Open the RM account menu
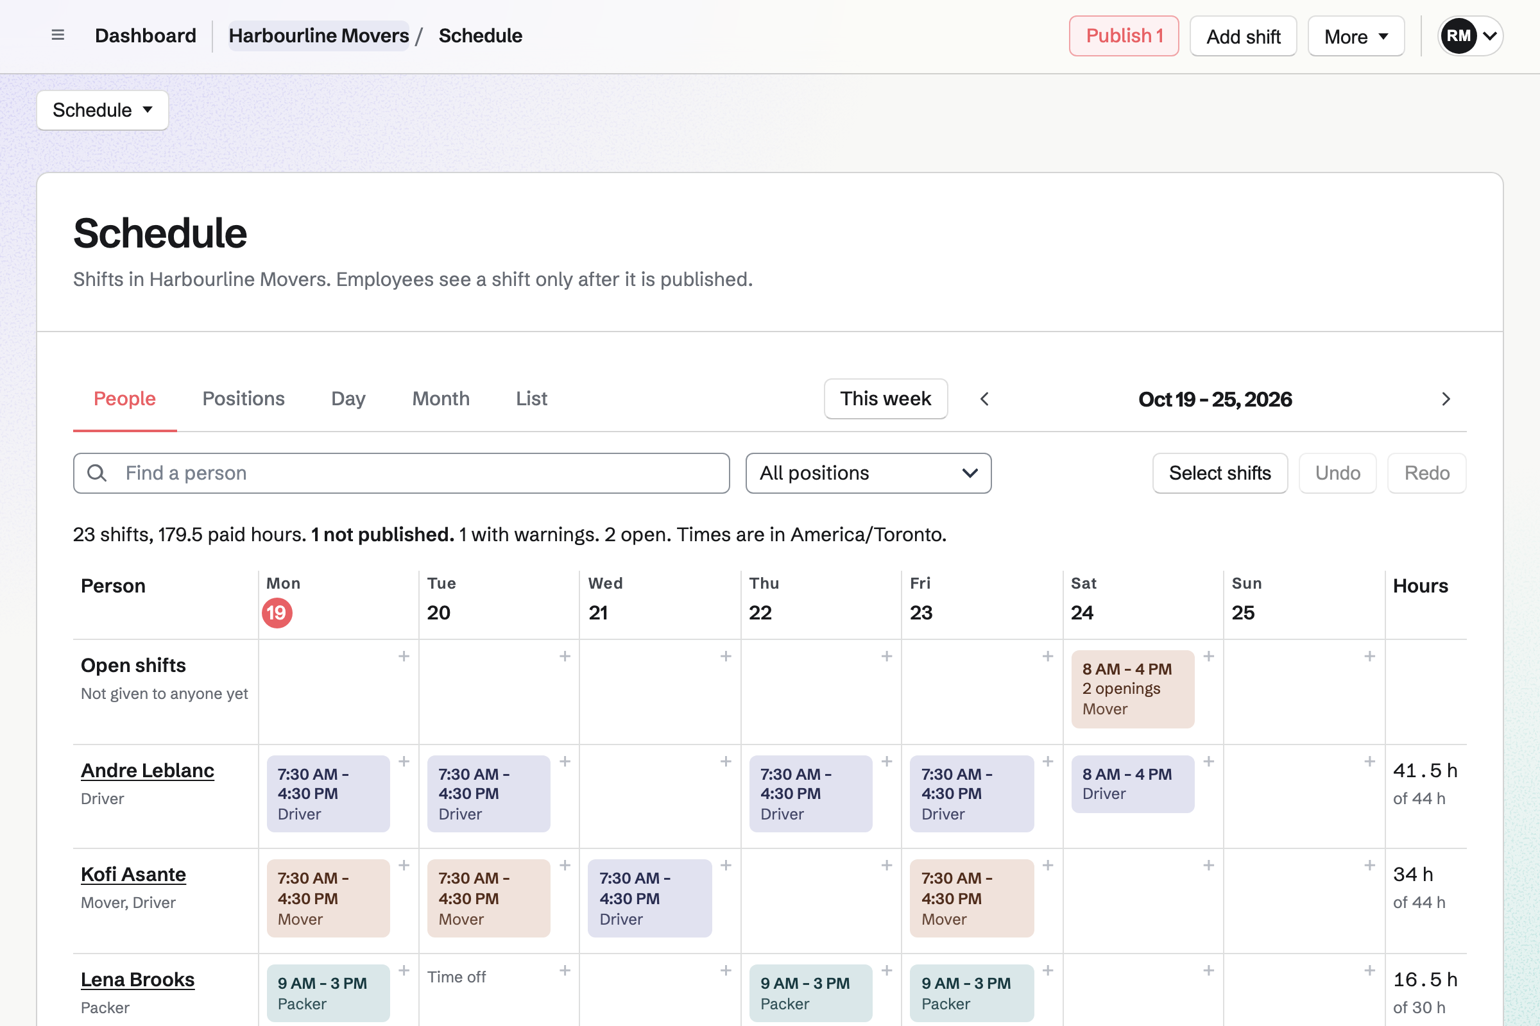This screenshot has width=1540, height=1026. coord(1469,35)
